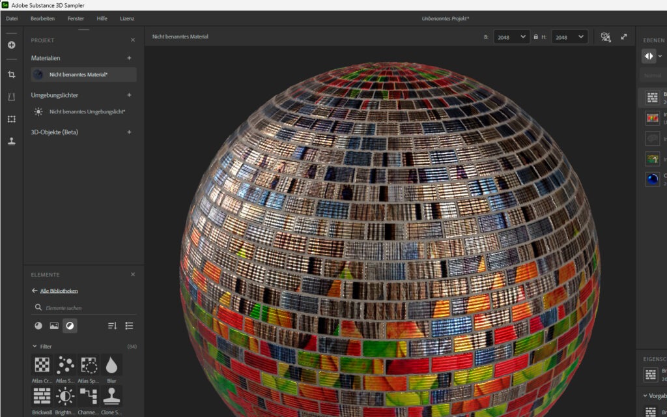Click the 3D sphere preview viewport

tap(390, 238)
